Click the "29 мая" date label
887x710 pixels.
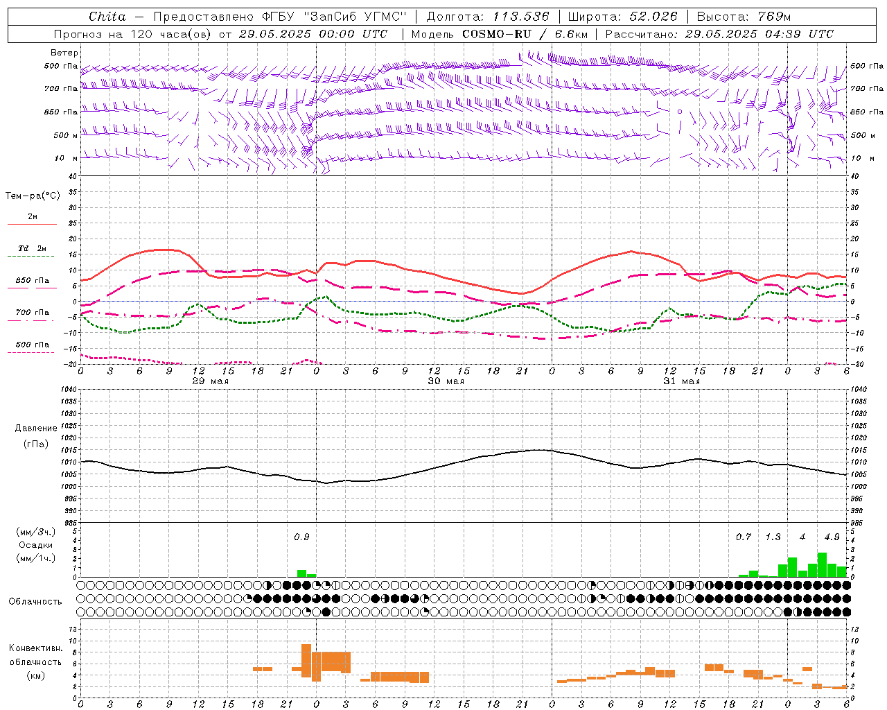pos(211,381)
